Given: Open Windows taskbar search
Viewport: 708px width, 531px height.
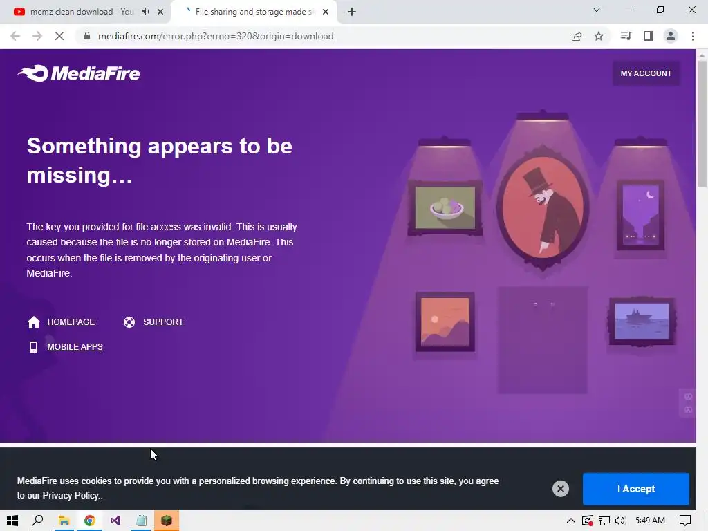Looking at the screenshot, I should pos(37,521).
